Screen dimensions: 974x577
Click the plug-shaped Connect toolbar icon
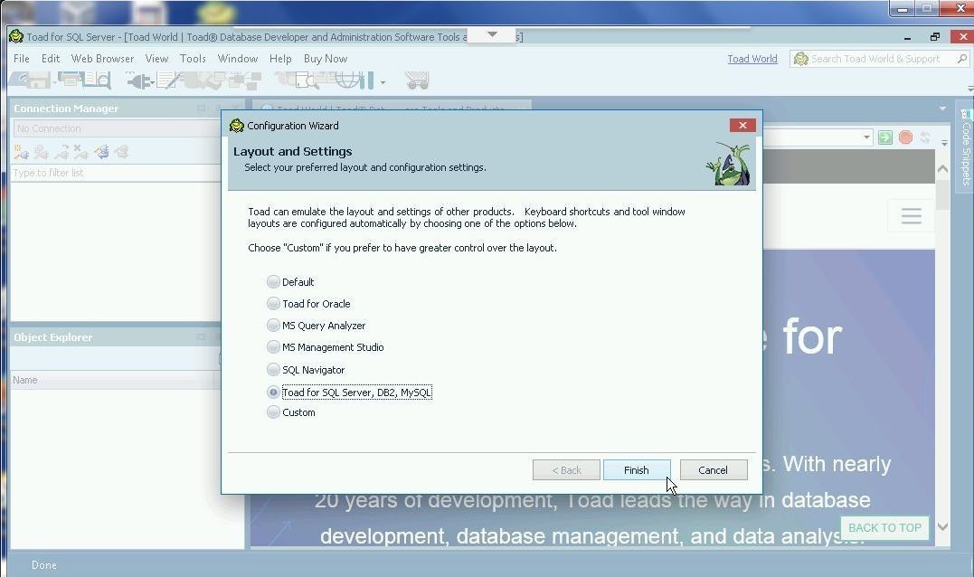click(x=139, y=80)
